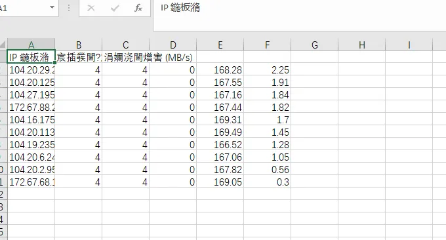Select cell with value 169.49

coord(220,132)
